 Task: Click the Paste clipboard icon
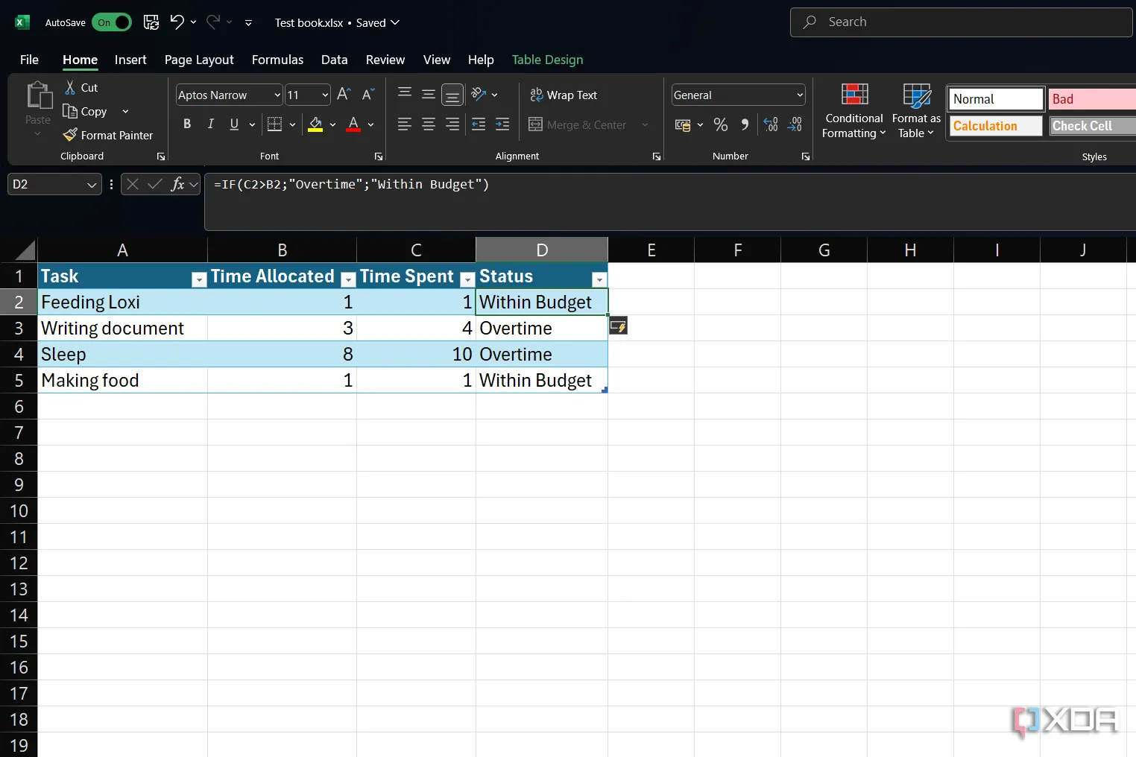38,95
